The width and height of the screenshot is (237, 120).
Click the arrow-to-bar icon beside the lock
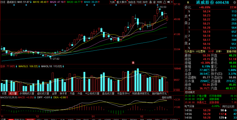(169, 2)
